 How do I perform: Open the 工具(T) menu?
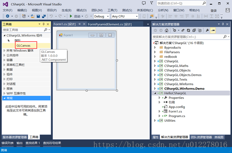click(x=112, y=10)
